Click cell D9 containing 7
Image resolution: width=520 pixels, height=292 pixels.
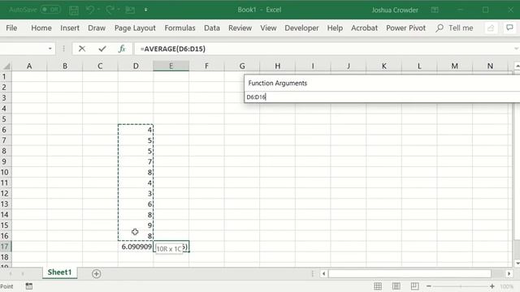[136, 161]
